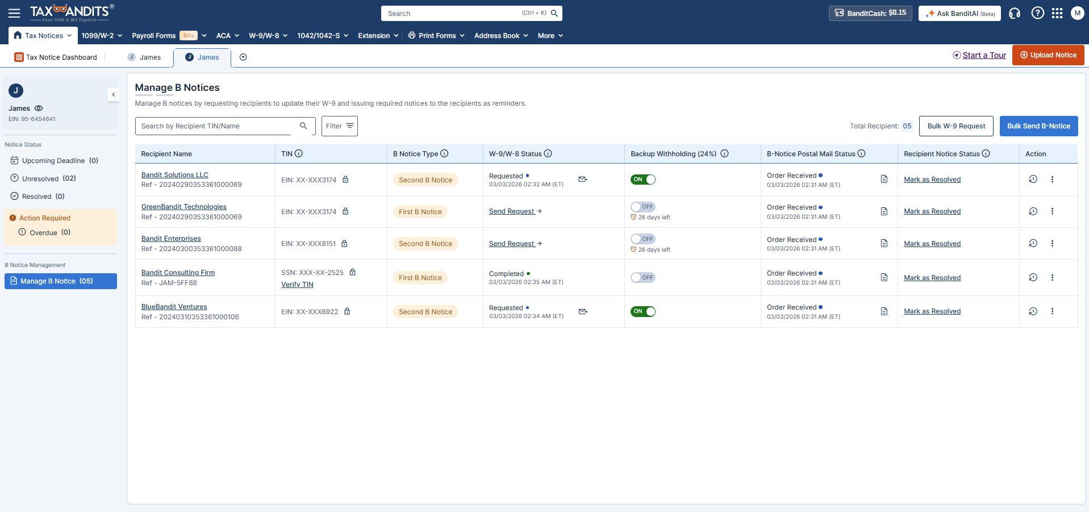Open the Filter options dropdown
Screen dimensions: 1089x513
click(339, 126)
